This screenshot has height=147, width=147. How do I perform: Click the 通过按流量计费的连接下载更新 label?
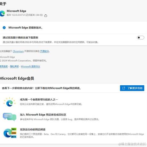20,37
